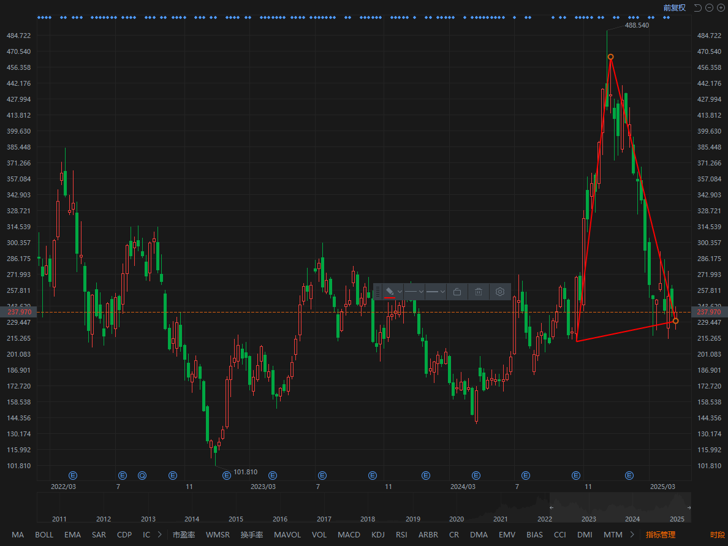The width and height of the screenshot is (728, 546).
Task: Click the 2025/03 date label
Action: pyautogui.click(x=662, y=487)
